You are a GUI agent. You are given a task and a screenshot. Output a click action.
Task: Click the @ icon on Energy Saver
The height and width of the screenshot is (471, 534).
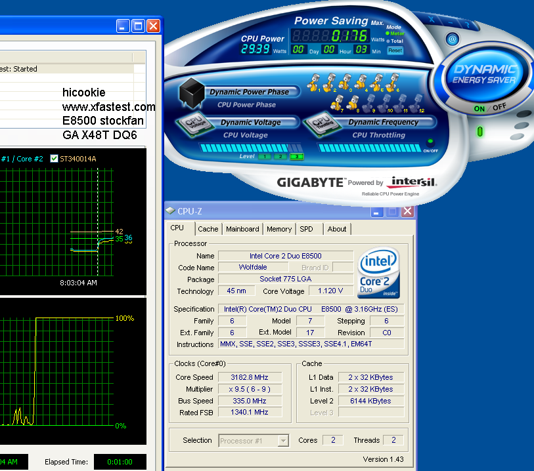pos(453,39)
